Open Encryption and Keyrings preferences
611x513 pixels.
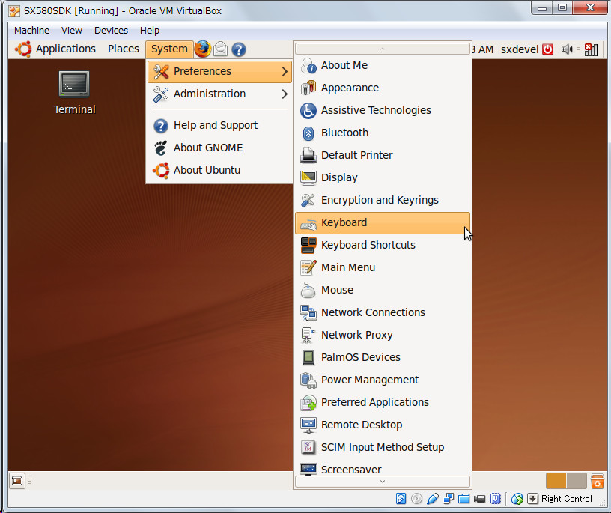(383, 201)
